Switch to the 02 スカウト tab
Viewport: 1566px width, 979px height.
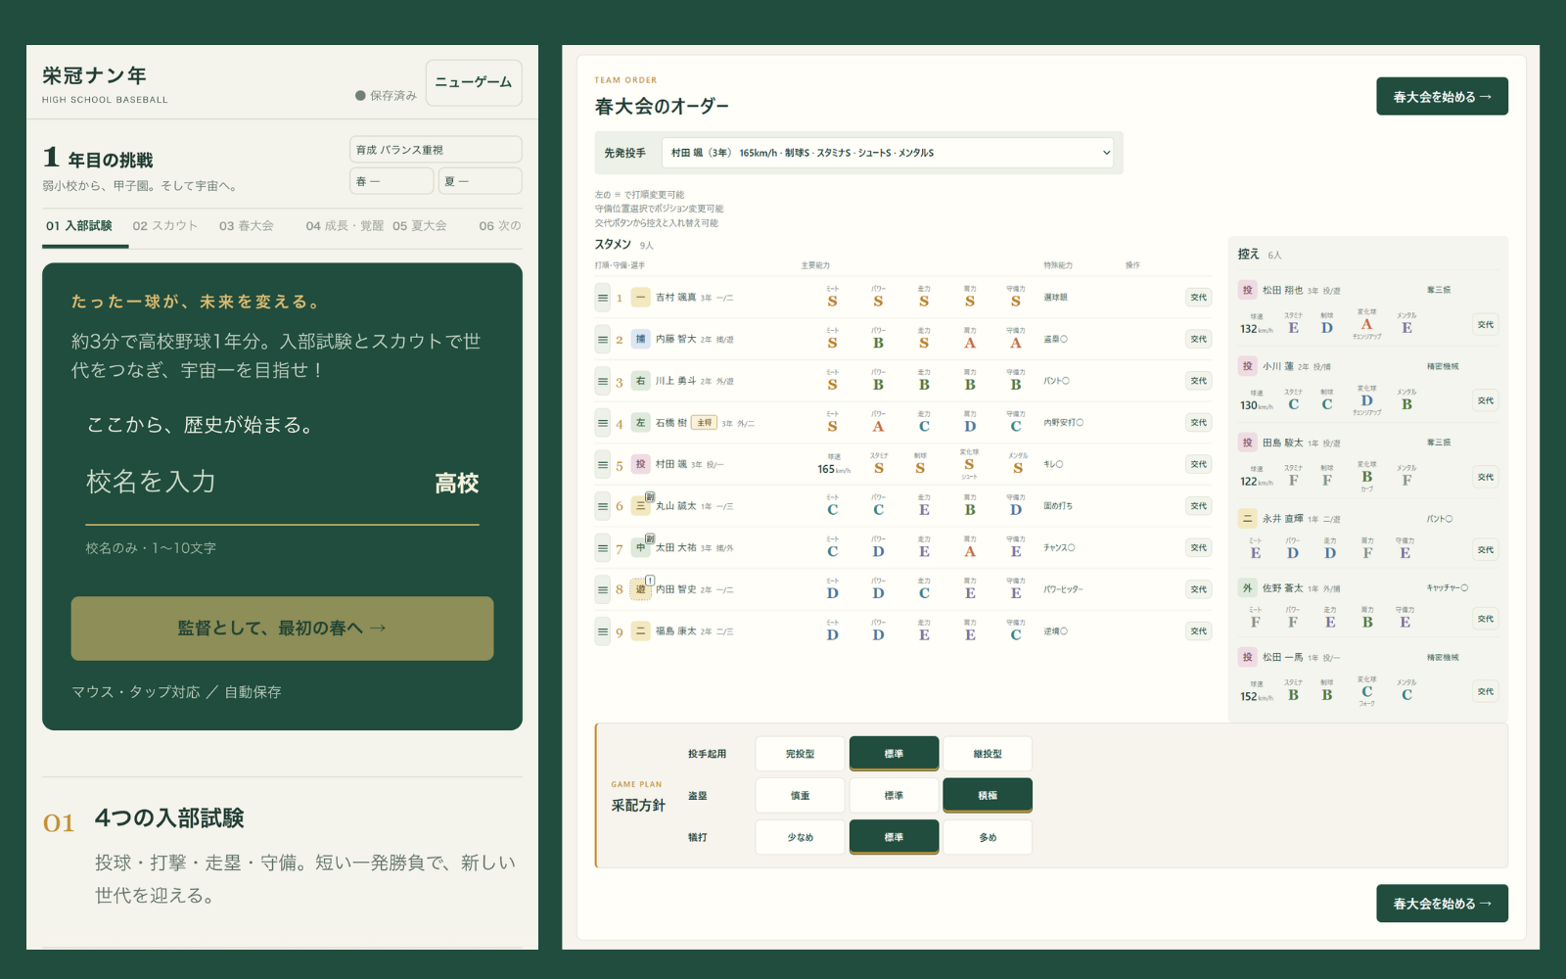(165, 226)
